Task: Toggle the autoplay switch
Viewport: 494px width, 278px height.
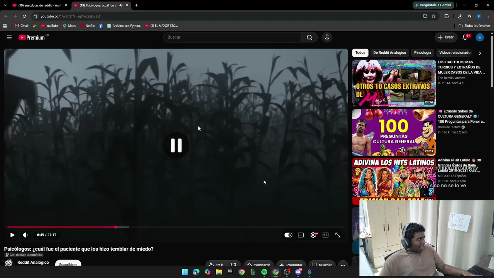Action: [x=288, y=235]
